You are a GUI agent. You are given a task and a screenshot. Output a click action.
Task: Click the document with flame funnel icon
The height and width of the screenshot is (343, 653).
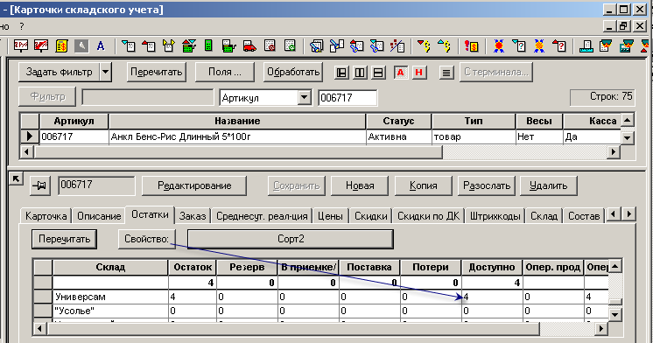[606, 45]
